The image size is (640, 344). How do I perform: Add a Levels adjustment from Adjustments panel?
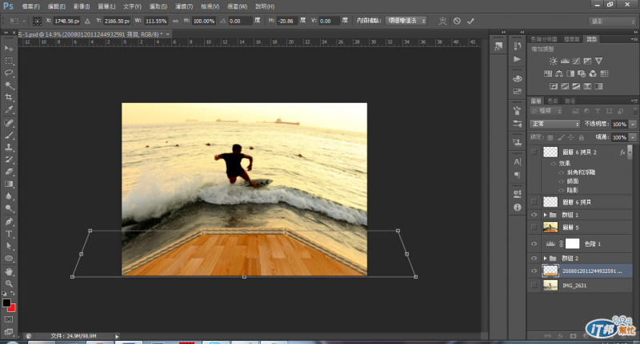click(x=566, y=61)
